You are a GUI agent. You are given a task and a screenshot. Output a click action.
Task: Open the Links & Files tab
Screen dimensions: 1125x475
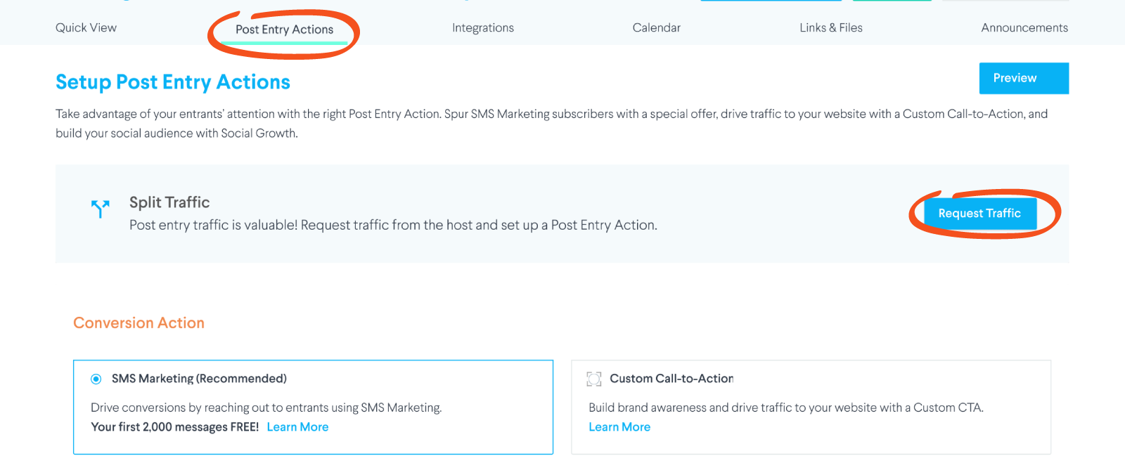point(831,28)
